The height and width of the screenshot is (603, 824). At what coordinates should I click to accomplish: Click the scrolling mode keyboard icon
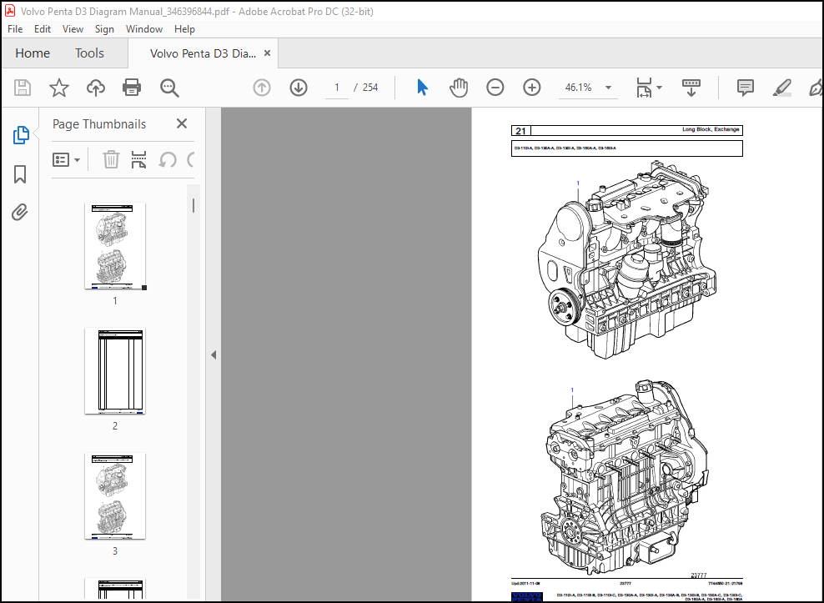click(691, 88)
